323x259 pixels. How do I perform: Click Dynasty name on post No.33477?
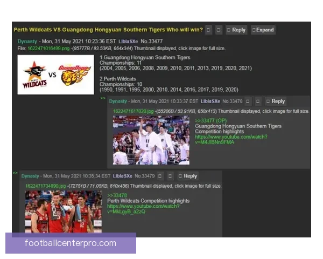27,42
